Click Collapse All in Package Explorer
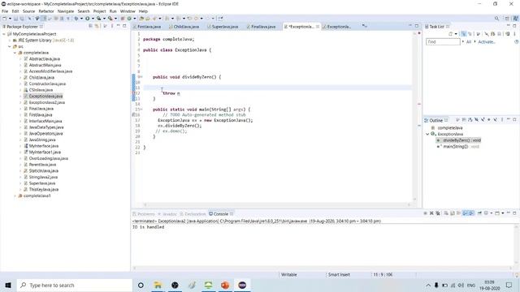 pyautogui.click(x=90, y=26)
